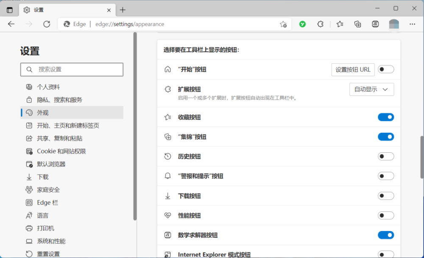The height and width of the screenshot is (258, 424).
Task: Open the Math Solver toolbar icon
Action: pyautogui.click(x=375, y=24)
